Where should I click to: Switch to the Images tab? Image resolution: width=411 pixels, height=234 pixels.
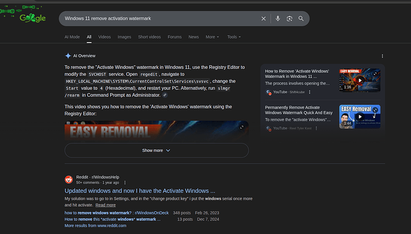point(124,37)
